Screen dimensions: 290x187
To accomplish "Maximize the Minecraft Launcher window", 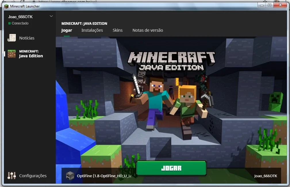I will pyautogui.click(x=270, y=5).
